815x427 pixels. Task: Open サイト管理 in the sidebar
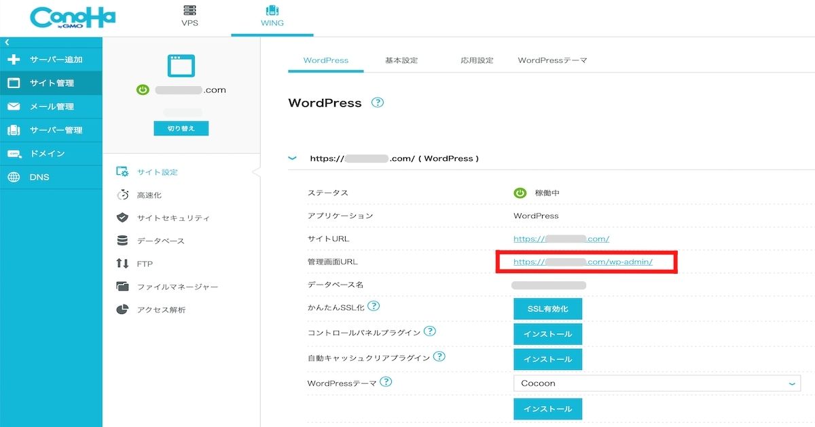click(51, 83)
